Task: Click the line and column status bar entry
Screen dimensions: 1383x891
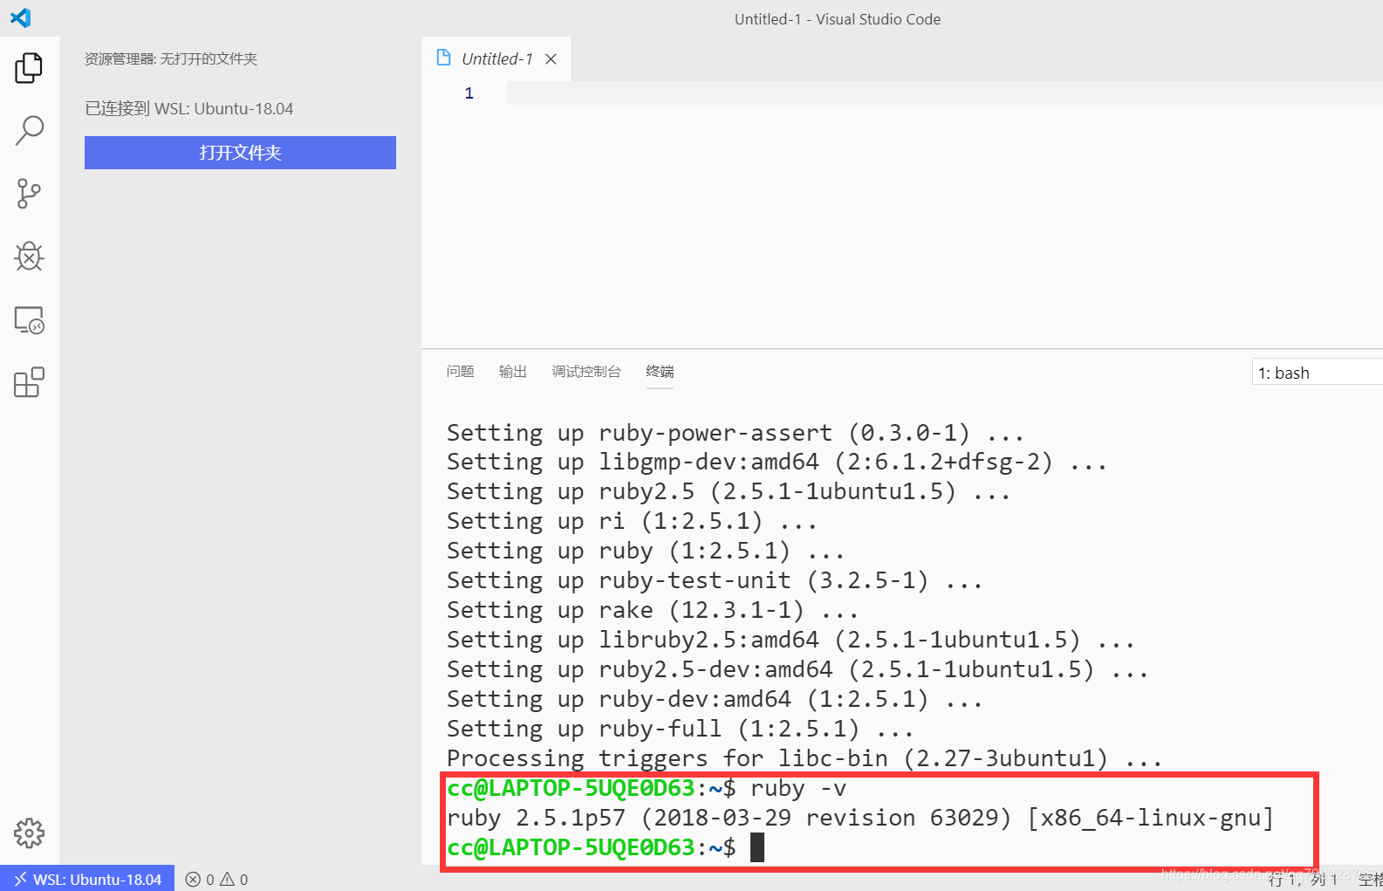Action: pyautogui.click(x=1303, y=880)
